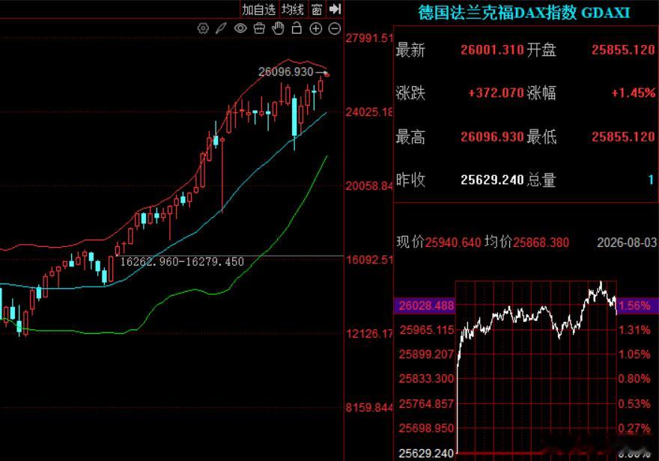Select the 涨幅 value +1.45%
659x461 pixels.
(x=634, y=93)
